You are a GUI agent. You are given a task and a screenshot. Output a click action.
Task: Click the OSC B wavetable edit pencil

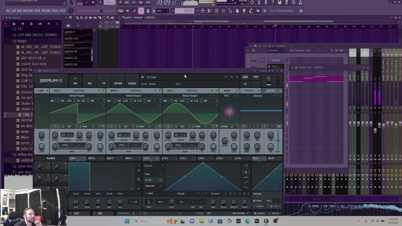point(160,105)
